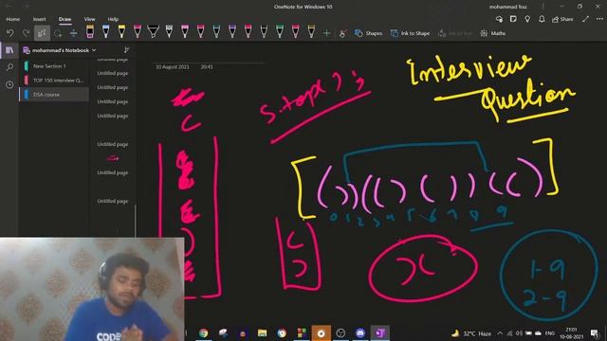607x341 pixels.
Task: Click the mohammad account name in the title bar
Action: coord(508,7)
